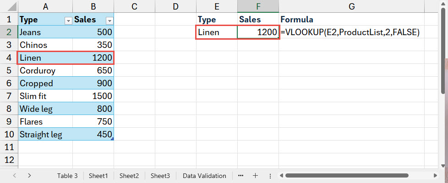Select column G header

(351, 6)
